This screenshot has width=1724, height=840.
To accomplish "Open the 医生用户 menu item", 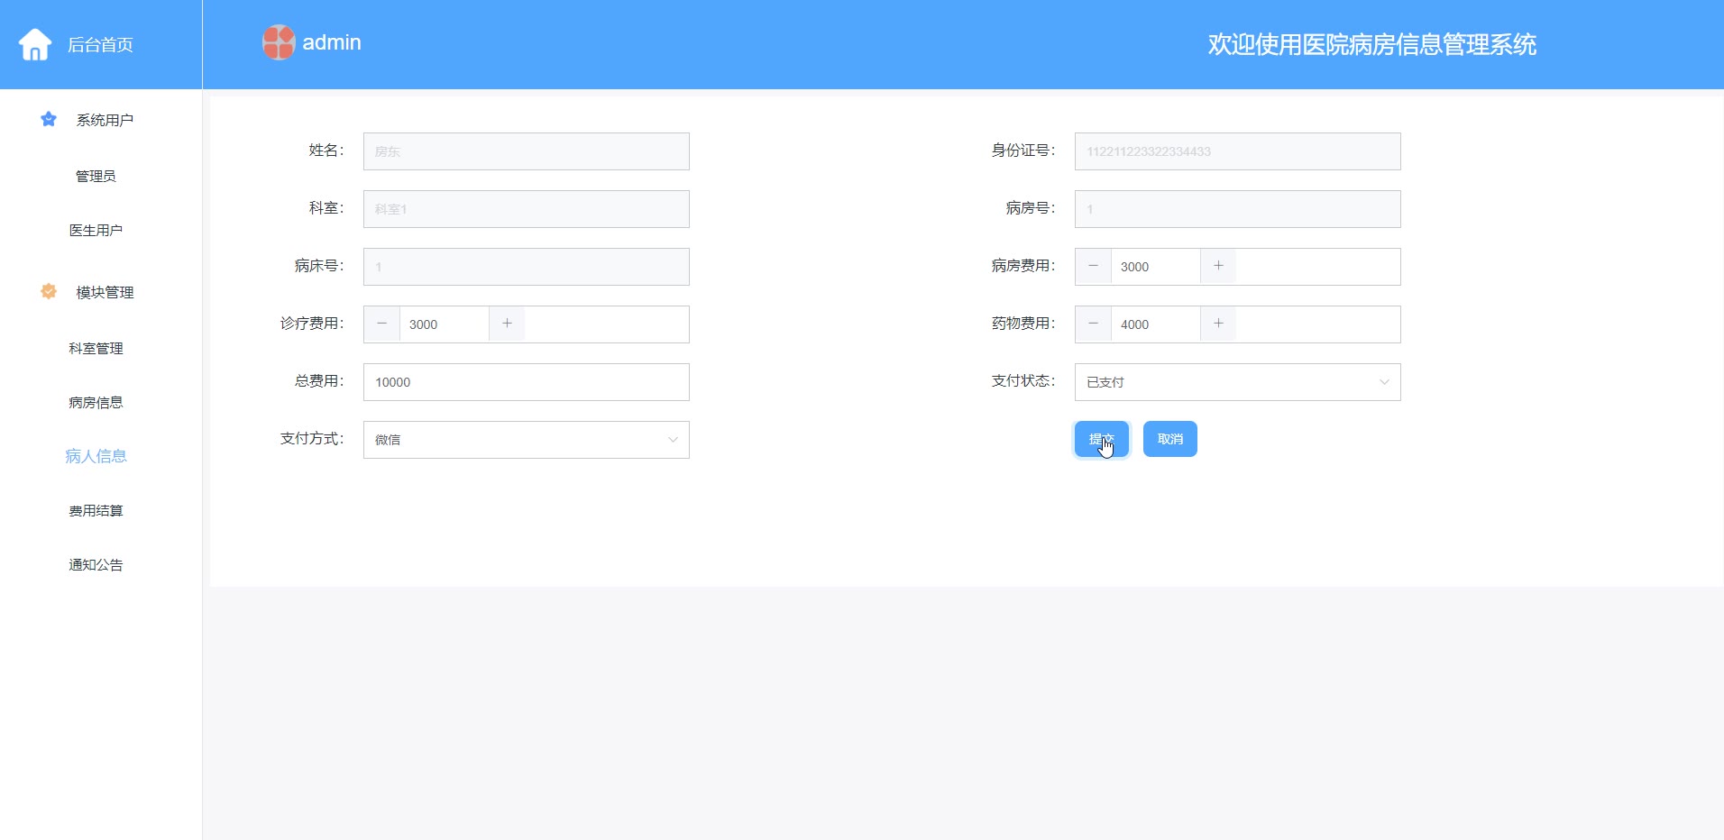I will (x=96, y=230).
